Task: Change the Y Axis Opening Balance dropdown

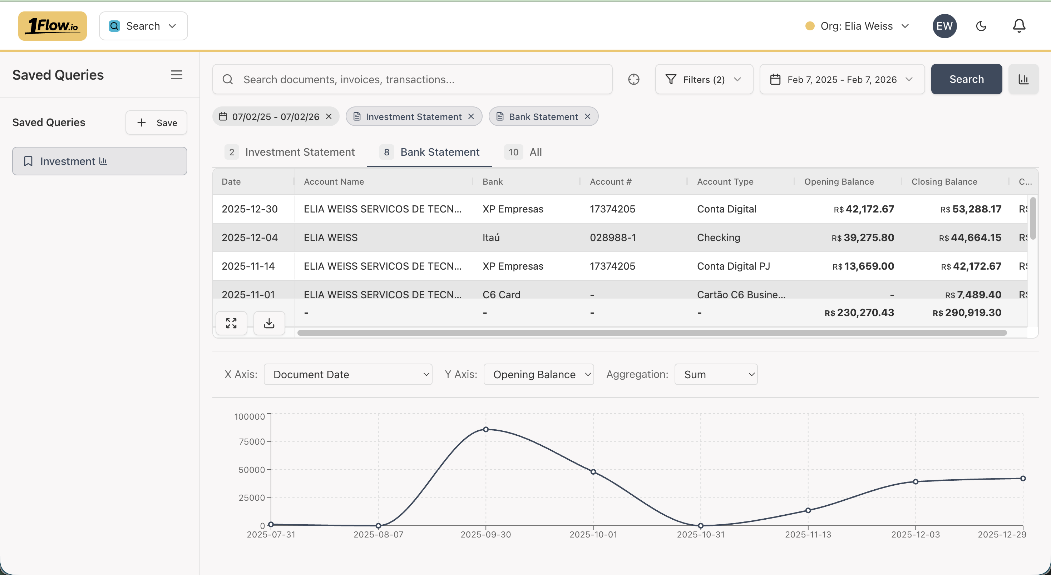Action: click(538, 374)
